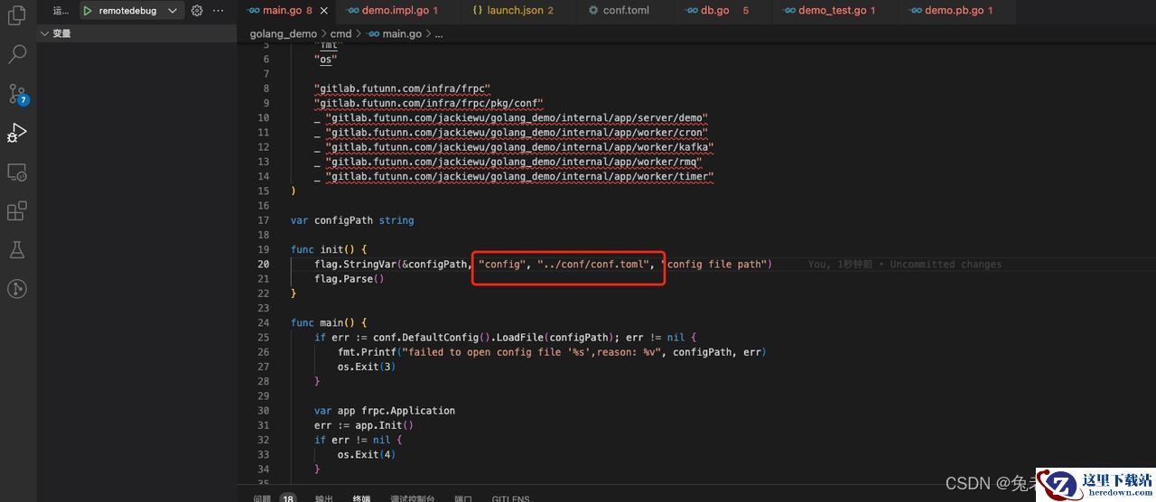Click line number 24 in the gutter

pos(263,322)
